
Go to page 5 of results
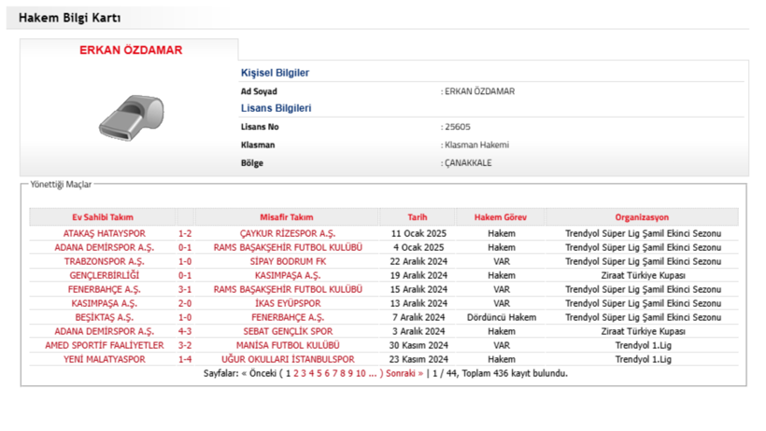[320, 373]
